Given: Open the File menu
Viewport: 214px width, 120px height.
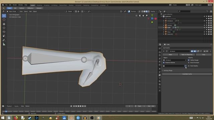Looking at the screenshot, I should pyautogui.click(x=6, y=5).
